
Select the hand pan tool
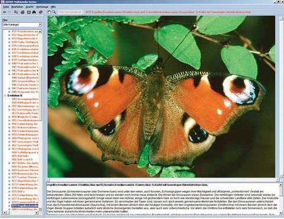(49, 12)
